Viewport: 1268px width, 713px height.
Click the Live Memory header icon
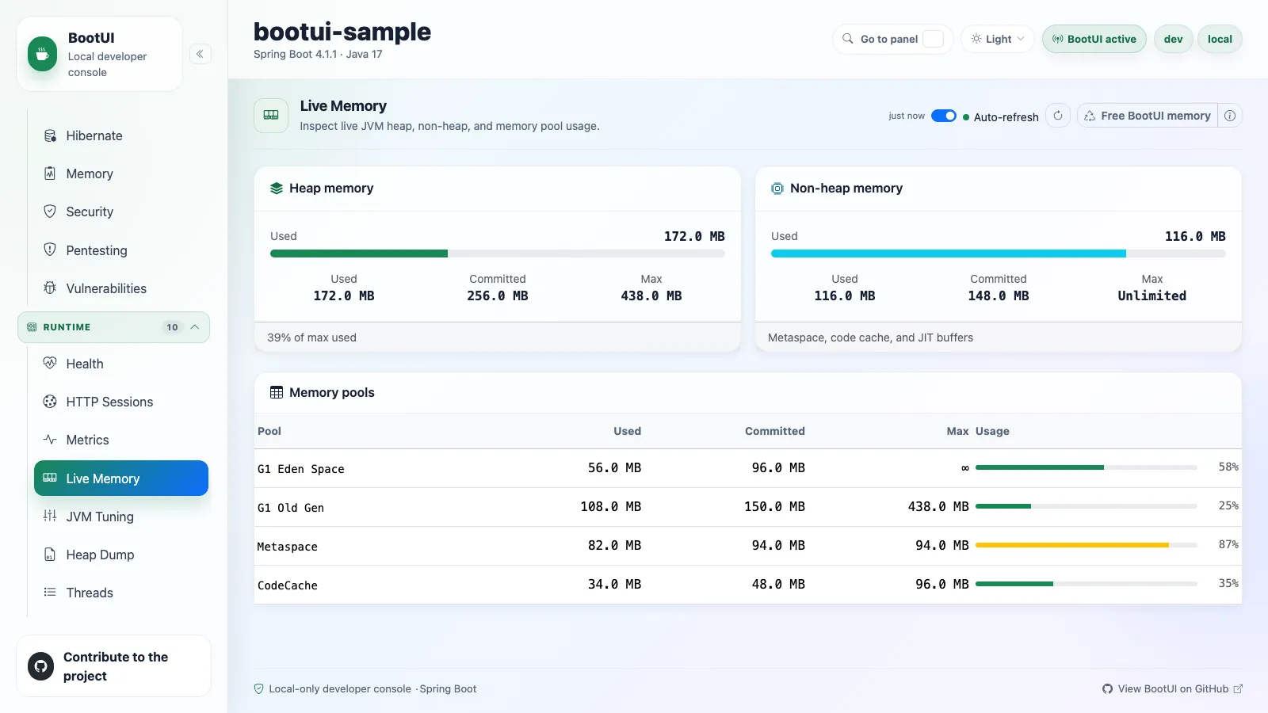271,116
